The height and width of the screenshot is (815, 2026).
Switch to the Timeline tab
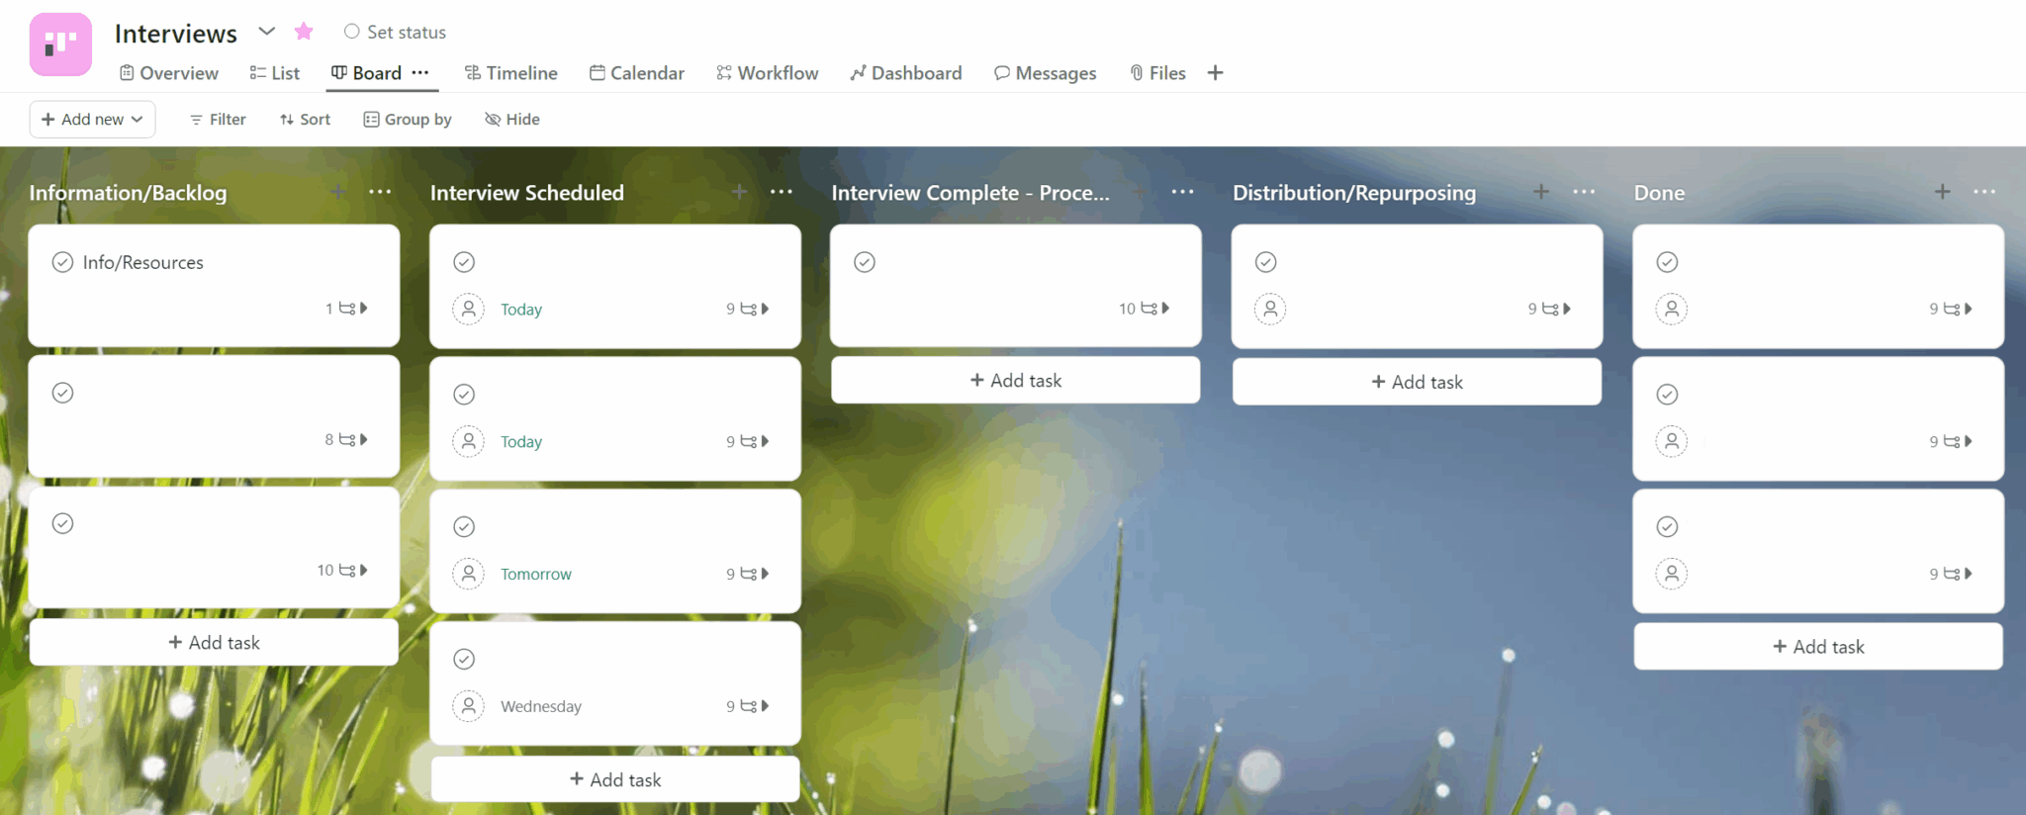click(511, 73)
